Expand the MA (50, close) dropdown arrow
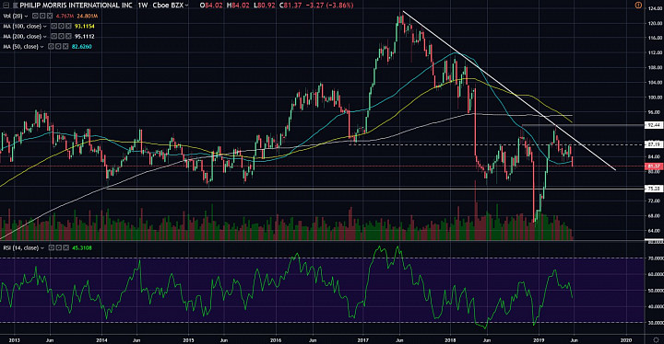The image size is (664, 344). (x=41, y=47)
